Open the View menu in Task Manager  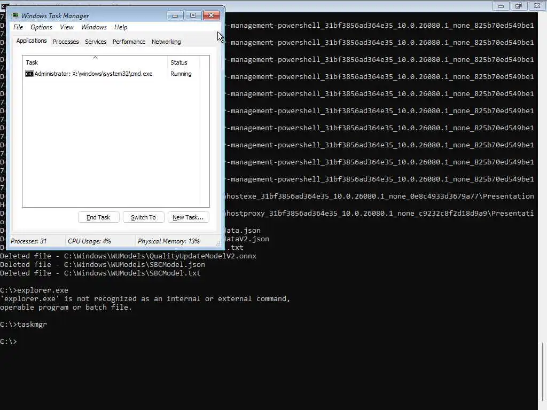(x=67, y=27)
